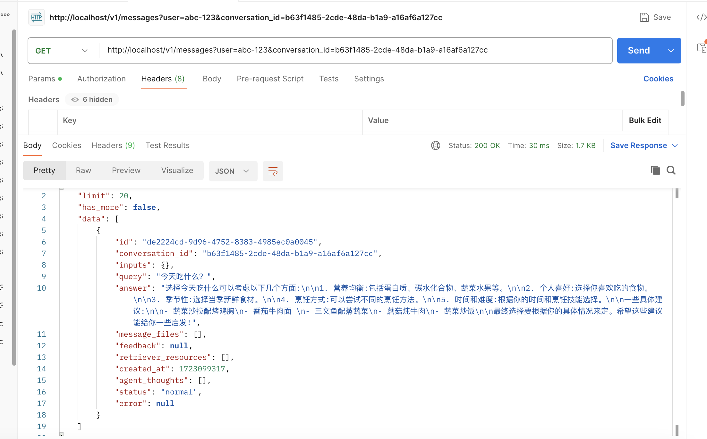Expand the Send button arrow dropdown
707x439 pixels.
point(671,51)
